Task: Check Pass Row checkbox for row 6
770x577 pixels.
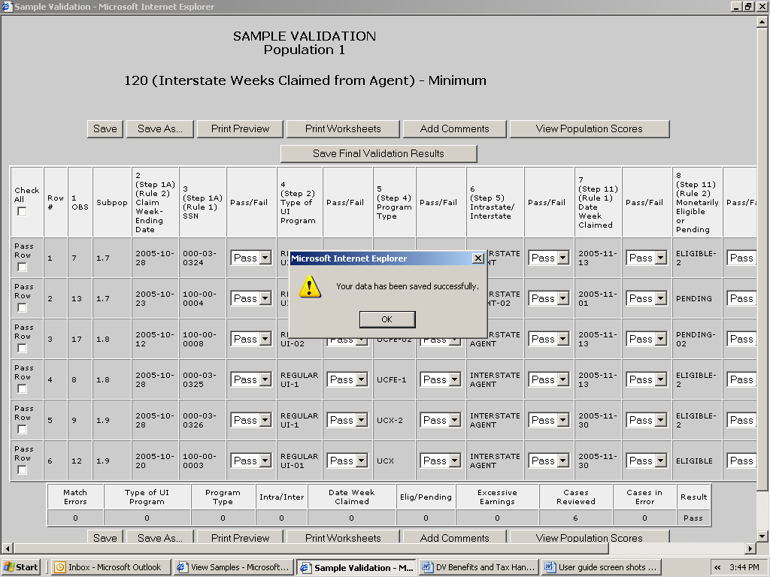Action: pos(22,470)
